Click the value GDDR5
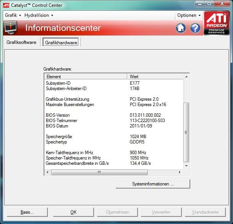233x224 pixels. coord(137,142)
